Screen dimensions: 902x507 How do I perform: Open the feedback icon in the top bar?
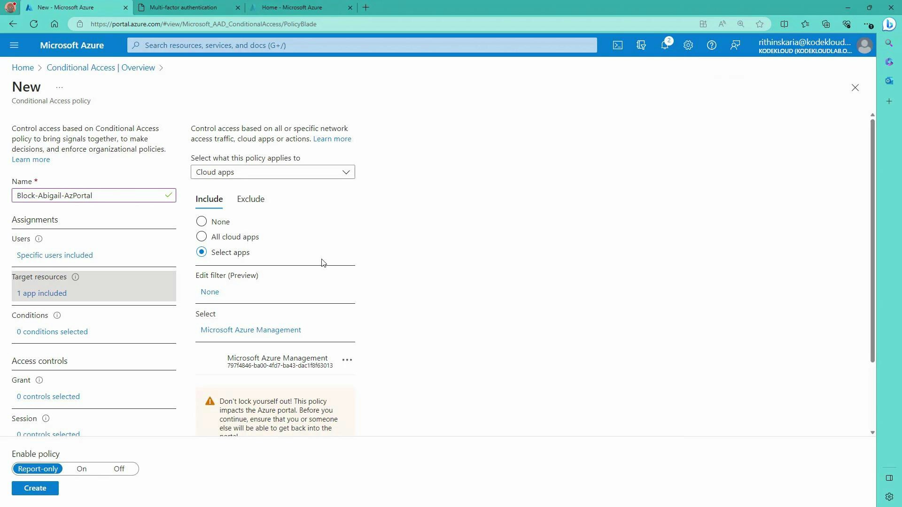735,45
